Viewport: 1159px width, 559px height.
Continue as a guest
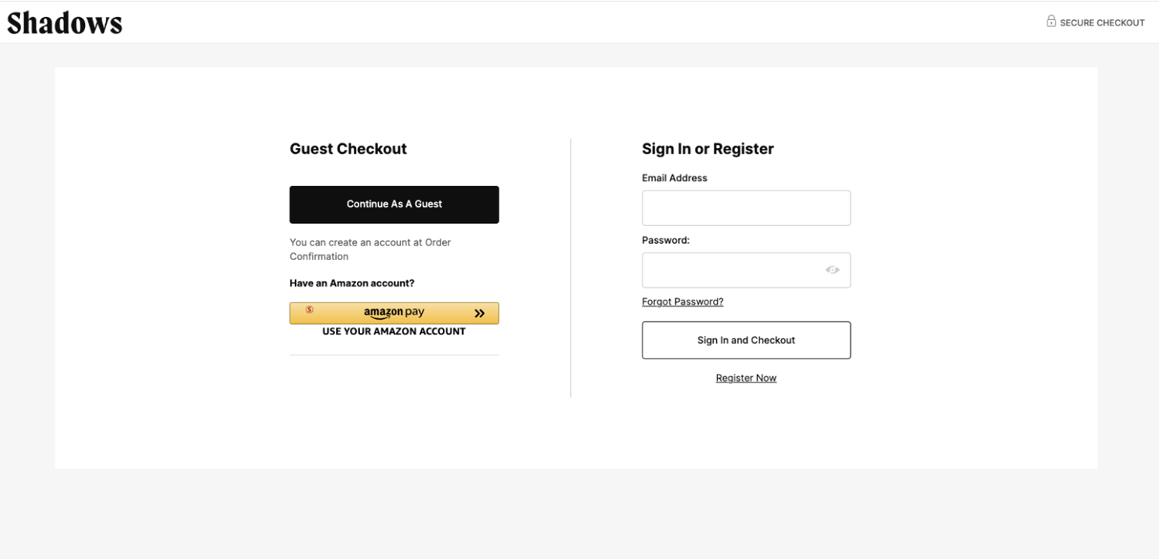point(394,204)
